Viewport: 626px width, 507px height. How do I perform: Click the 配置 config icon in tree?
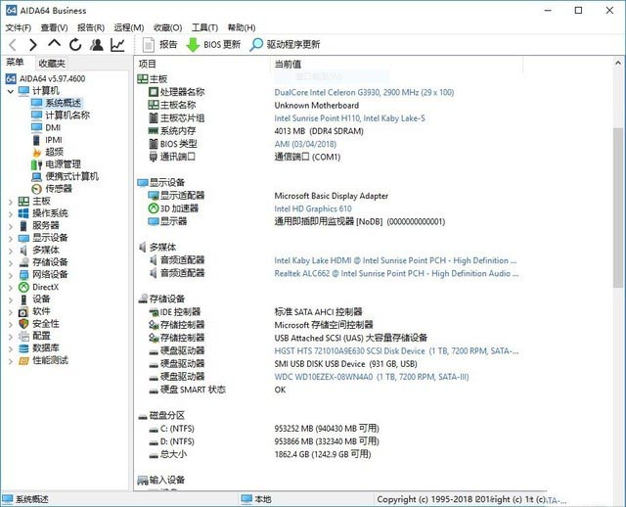click(x=23, y=336)
